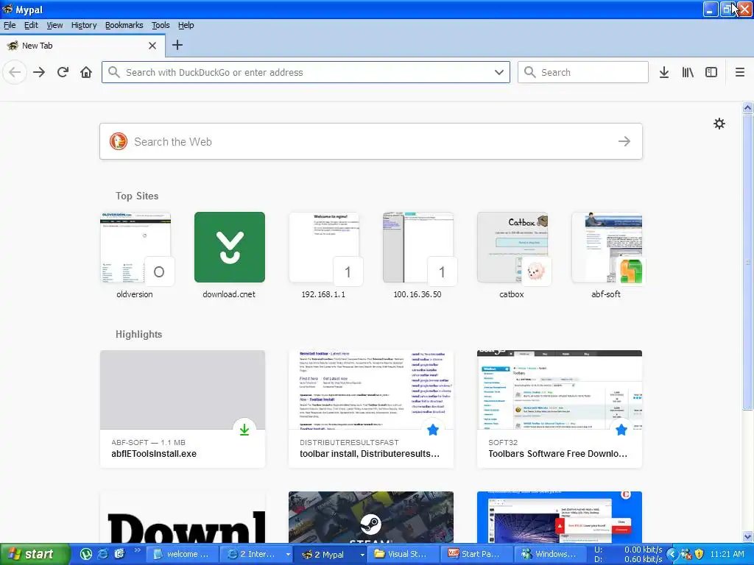Go back with the back arrow button

tap(15, 73)
